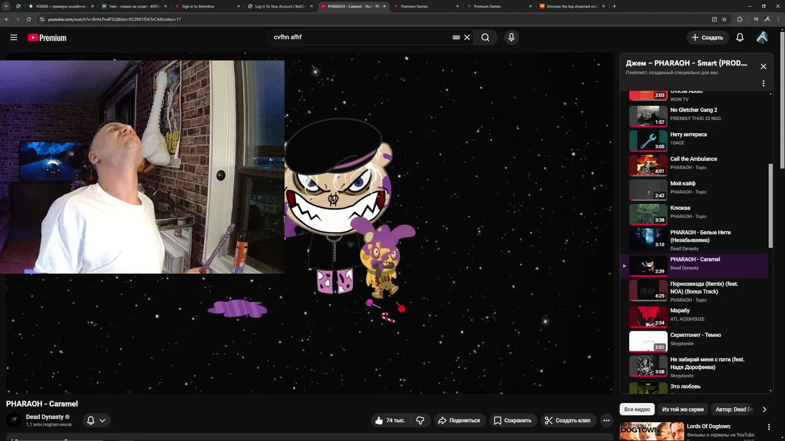The image size is (785, 441).
Task: Open Lords Of Dogtown options menu
Action: (769, 427)
